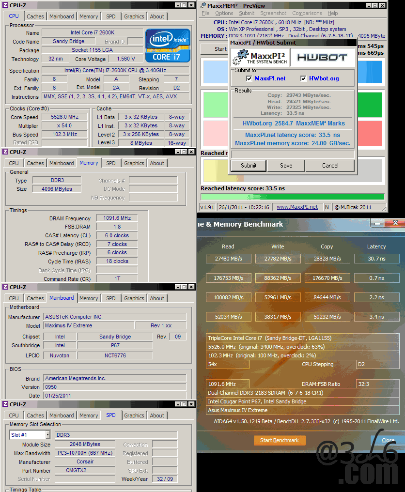Click BIOS Version field 0950

pos(115,387)
